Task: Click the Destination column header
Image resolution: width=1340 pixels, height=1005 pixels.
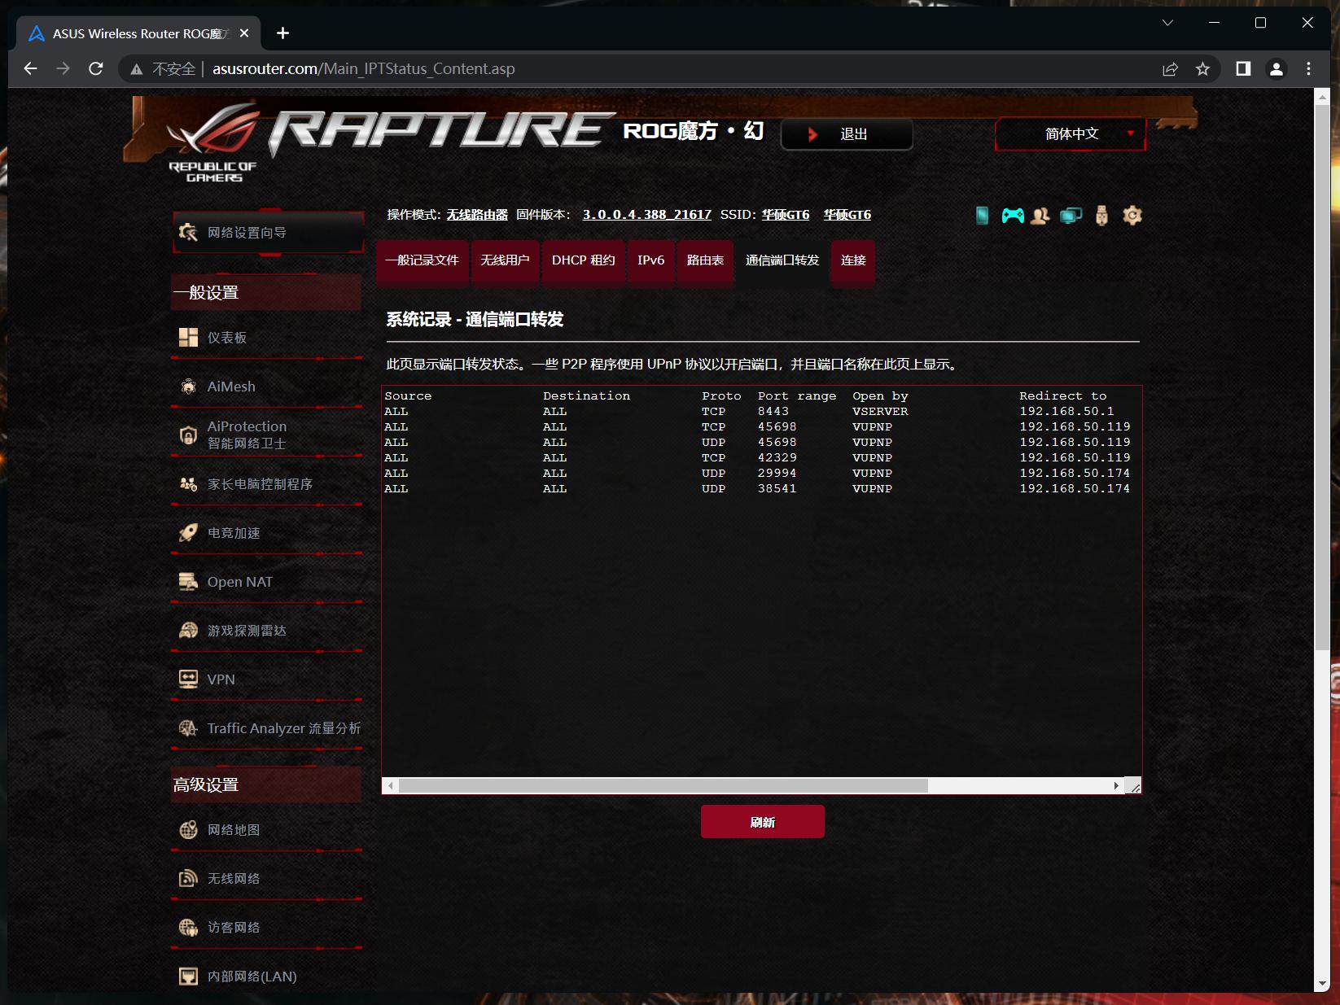Action: tap(586, 396)
